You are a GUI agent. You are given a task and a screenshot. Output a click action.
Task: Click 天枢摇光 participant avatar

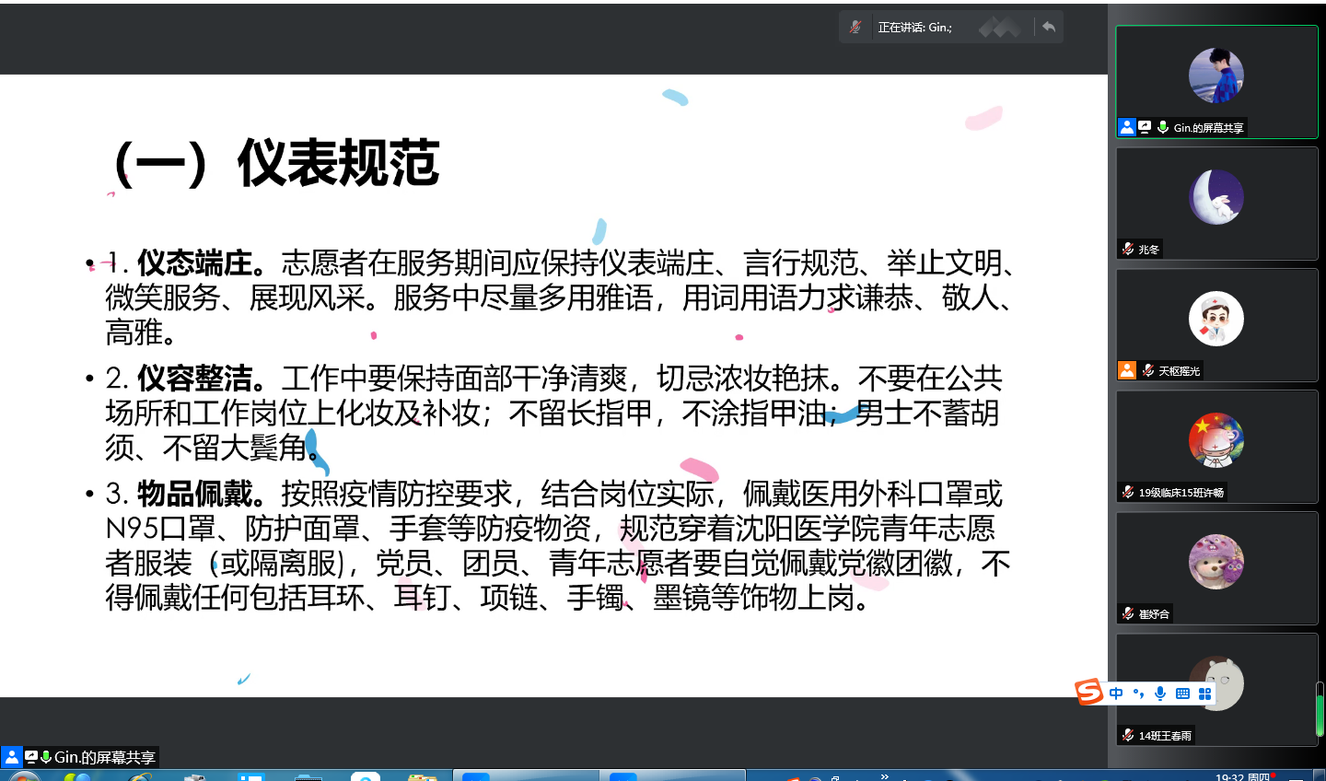coord(1216,319)
